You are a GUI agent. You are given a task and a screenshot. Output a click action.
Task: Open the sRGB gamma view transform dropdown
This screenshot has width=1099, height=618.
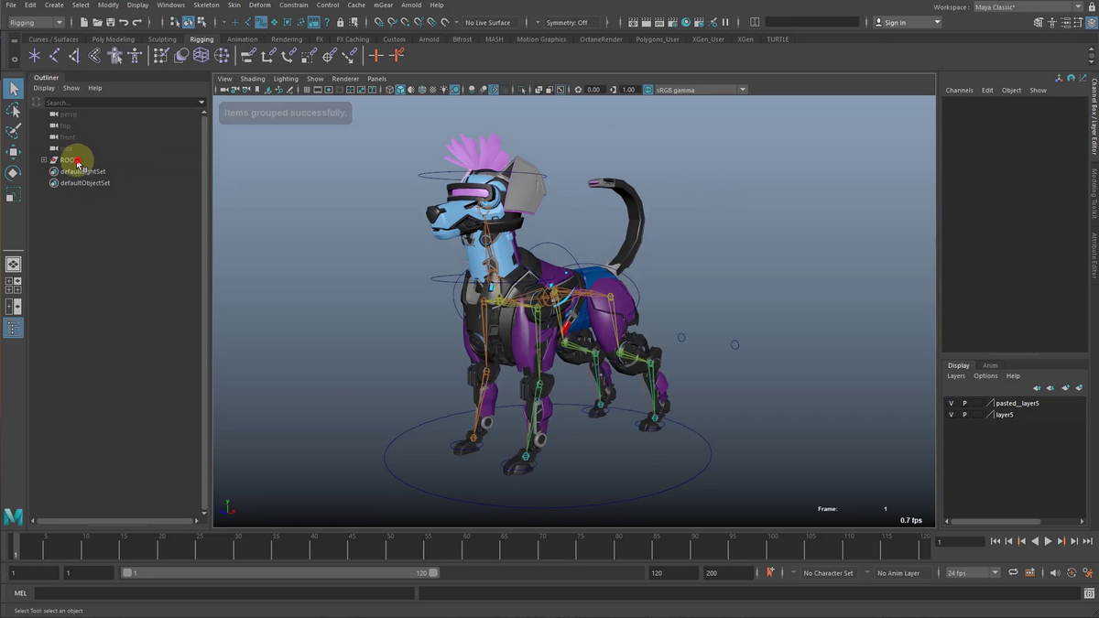pos(701,90)
